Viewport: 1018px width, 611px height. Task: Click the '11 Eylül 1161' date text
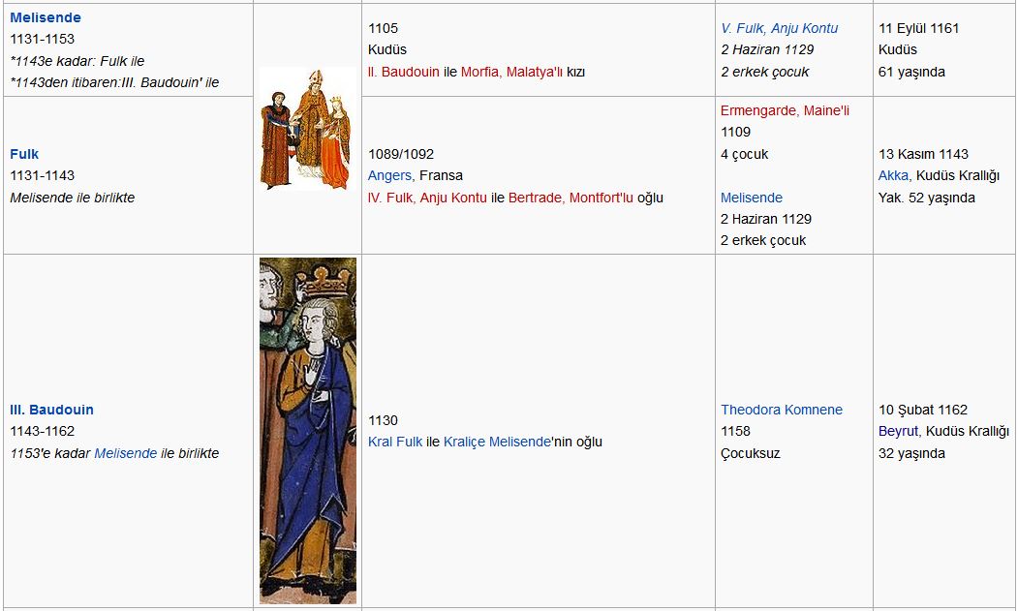pyautogui.click(x=918, y=28)
